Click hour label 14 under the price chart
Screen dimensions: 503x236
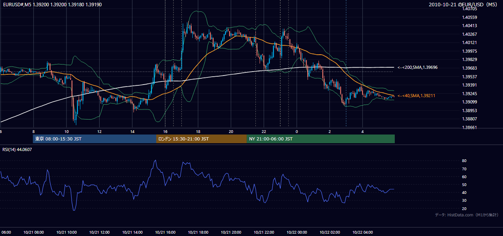(x=132, y=131)
